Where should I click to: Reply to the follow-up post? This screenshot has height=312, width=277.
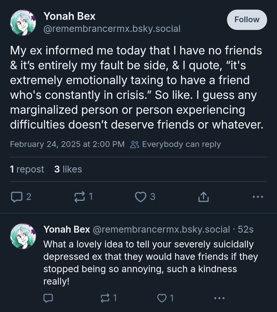click(48, 298)
